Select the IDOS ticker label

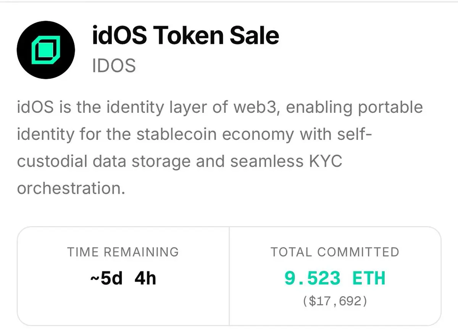click(114, 66)
